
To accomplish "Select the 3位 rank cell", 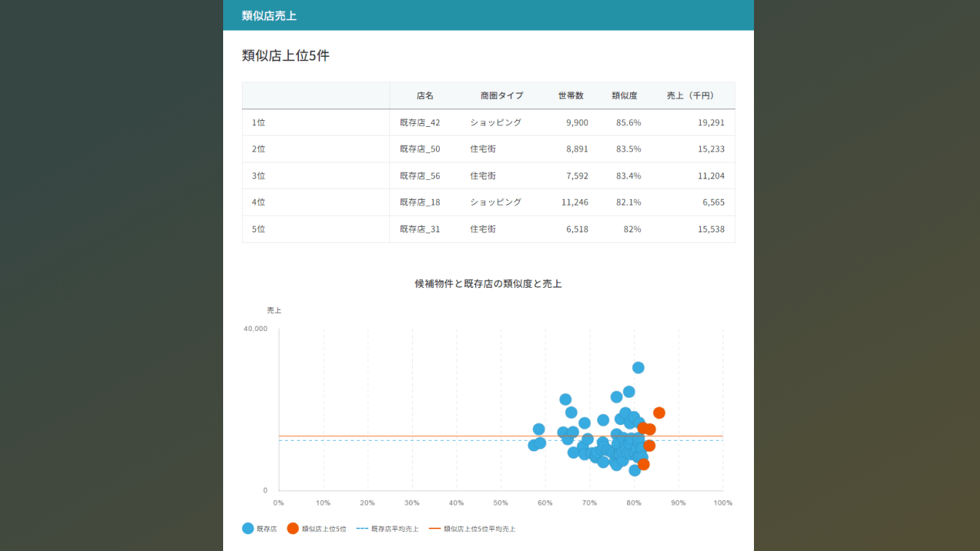I will click(316, 176).
